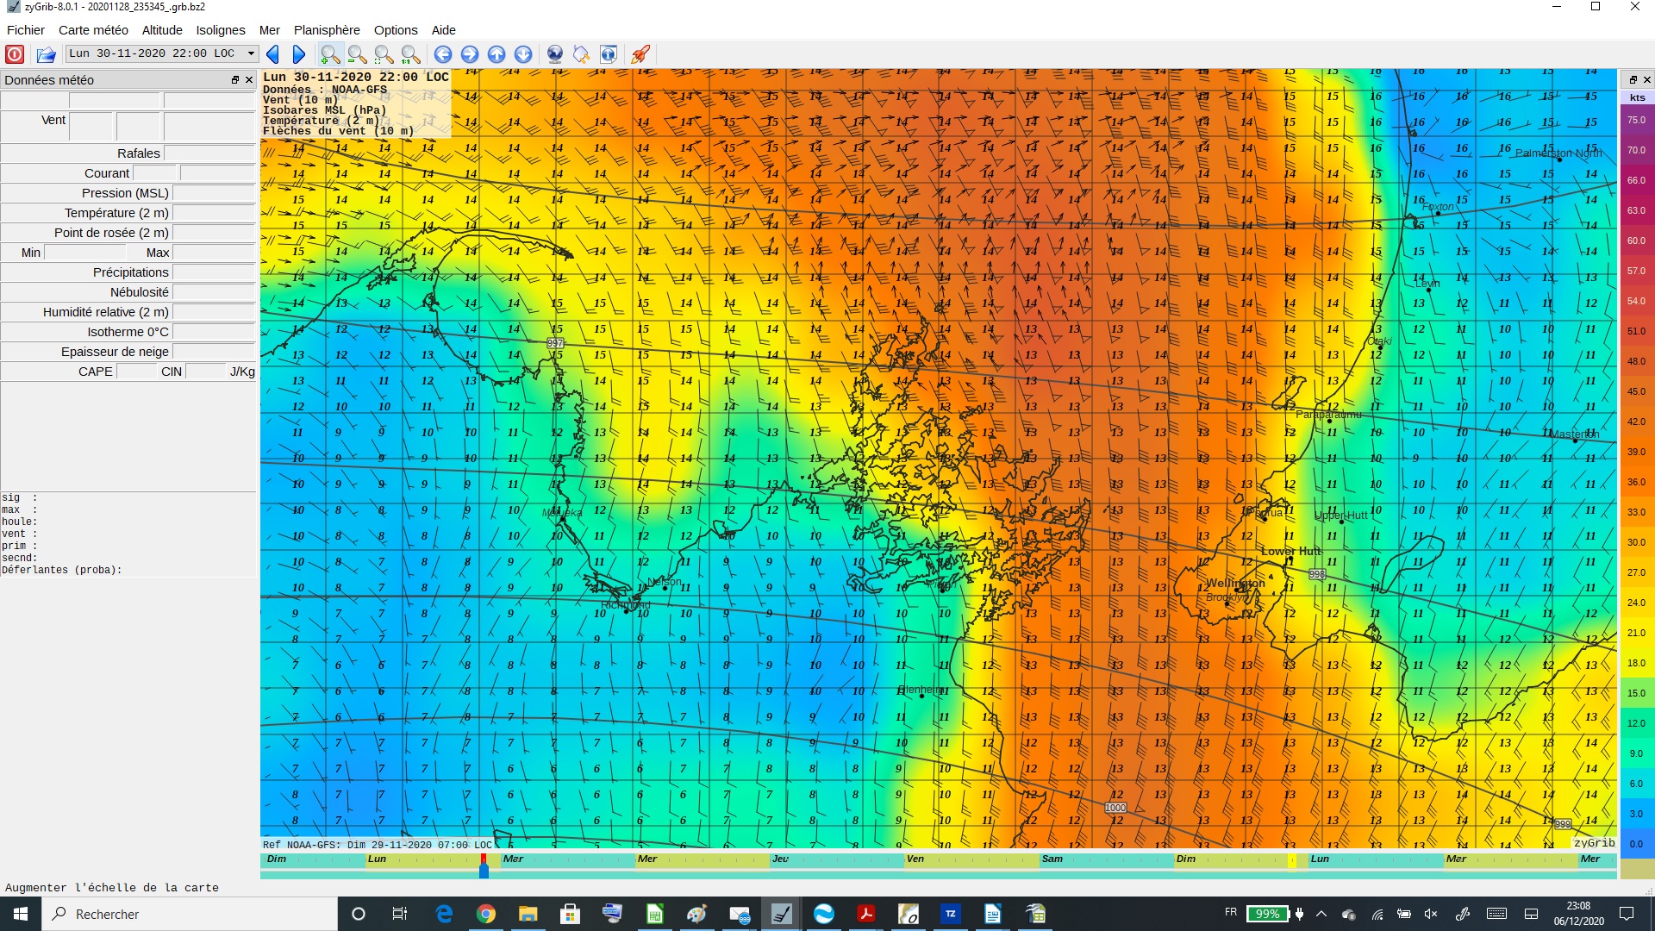
Task: Click the Windows search box Rechercher
Action: click(x=190, y=914)
